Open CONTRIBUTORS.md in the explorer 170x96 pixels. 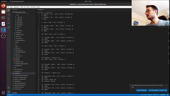(x=20, y=52)
